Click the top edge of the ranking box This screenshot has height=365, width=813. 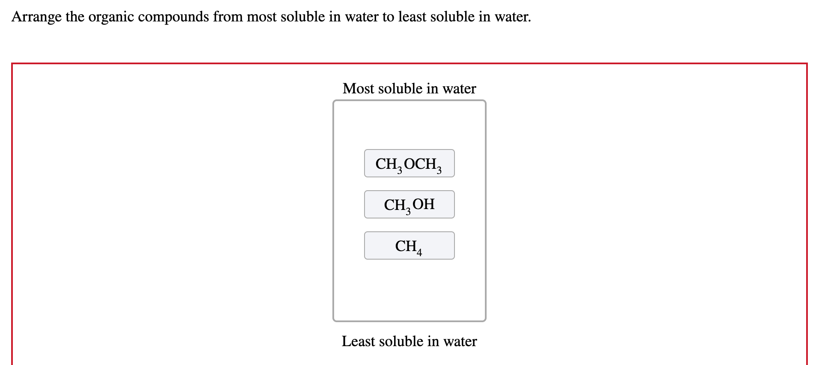409,101
